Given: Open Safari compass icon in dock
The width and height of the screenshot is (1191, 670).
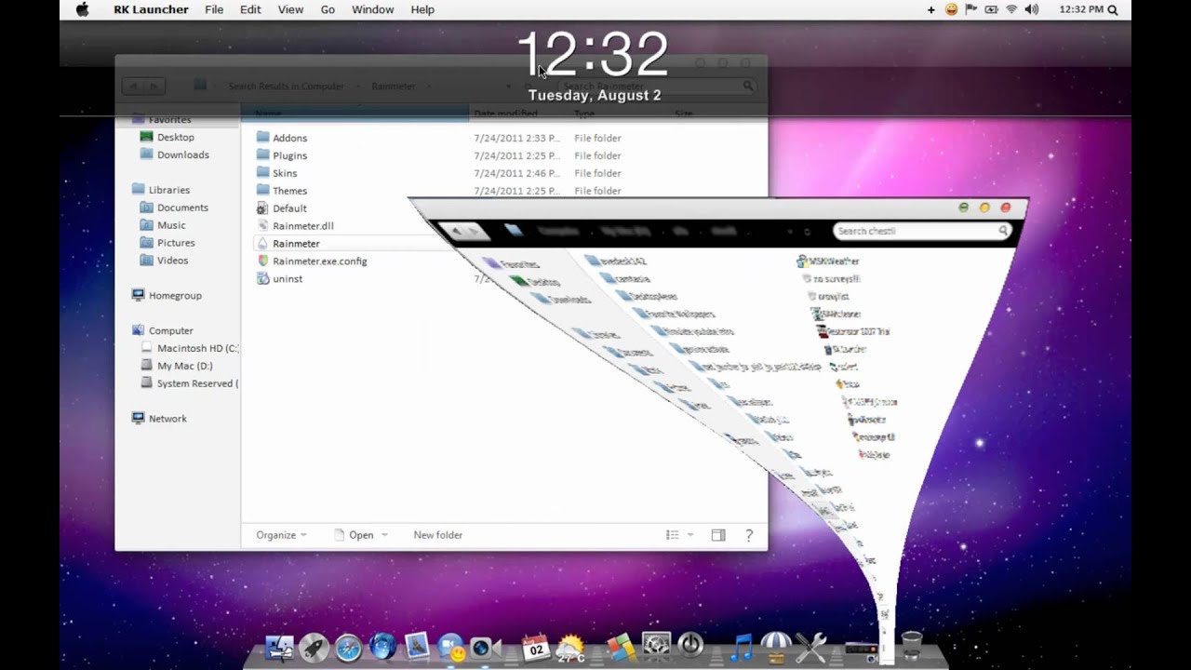Looking at the screenshot, I should [348, 648].
